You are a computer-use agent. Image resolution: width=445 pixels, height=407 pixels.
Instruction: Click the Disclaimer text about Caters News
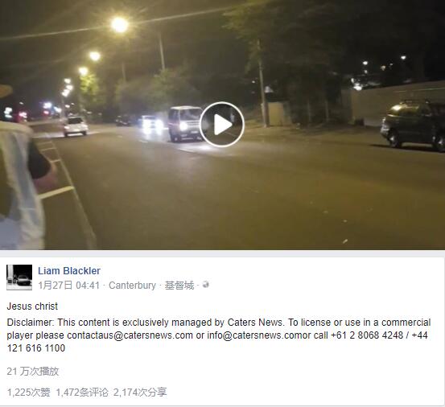coord(219,335)
